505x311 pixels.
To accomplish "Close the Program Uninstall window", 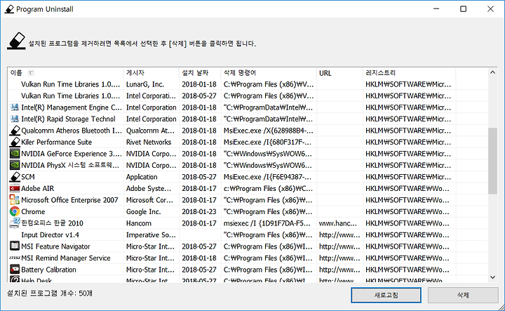I will (x=490, y=8).
